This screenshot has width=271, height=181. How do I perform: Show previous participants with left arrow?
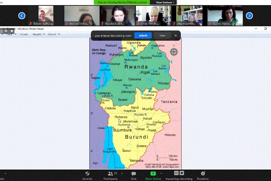point(22,16)
